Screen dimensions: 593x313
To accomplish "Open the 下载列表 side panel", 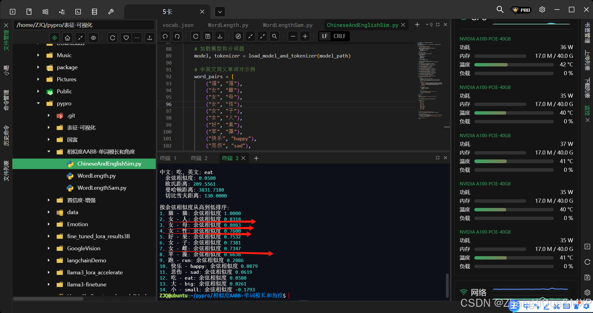I will [587, 88].
